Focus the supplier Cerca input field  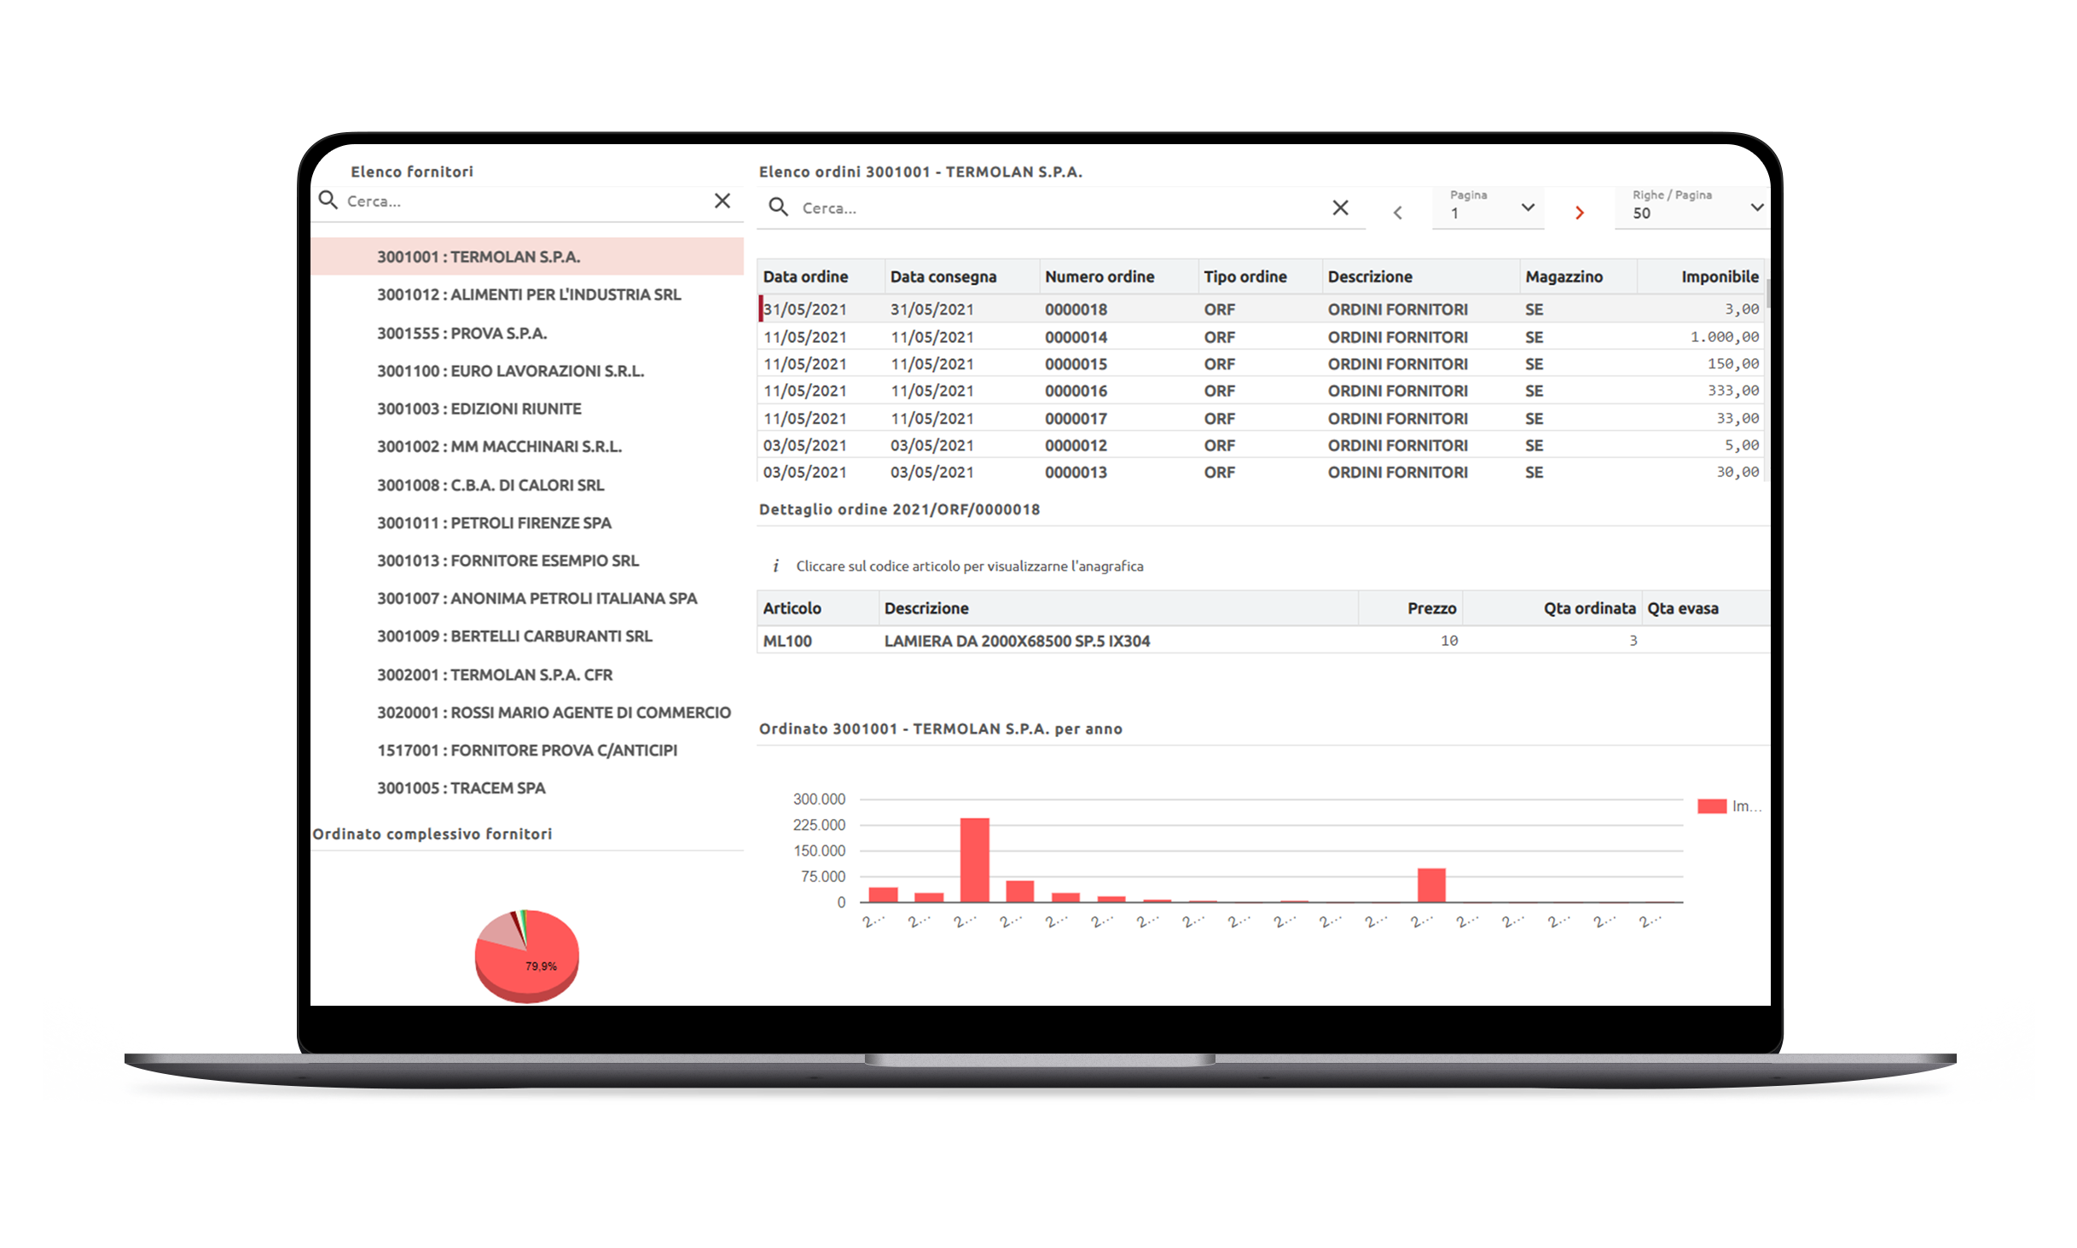[525, 201]
